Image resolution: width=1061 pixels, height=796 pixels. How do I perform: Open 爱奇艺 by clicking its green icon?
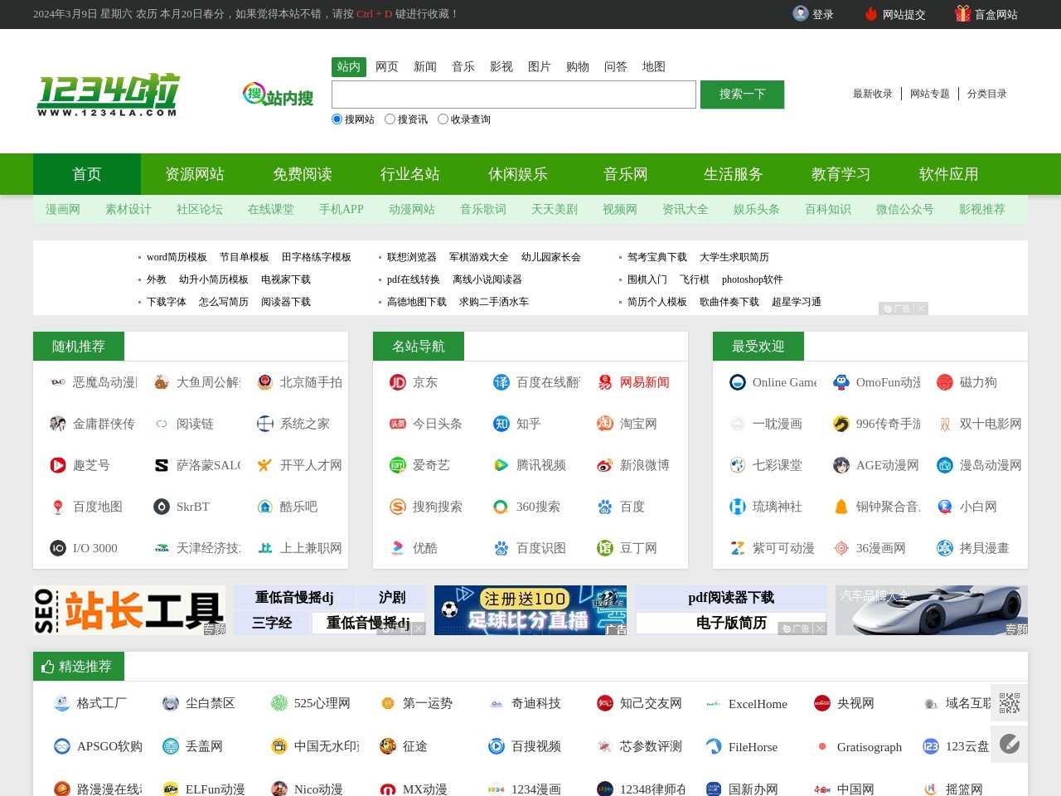[397, 465]
